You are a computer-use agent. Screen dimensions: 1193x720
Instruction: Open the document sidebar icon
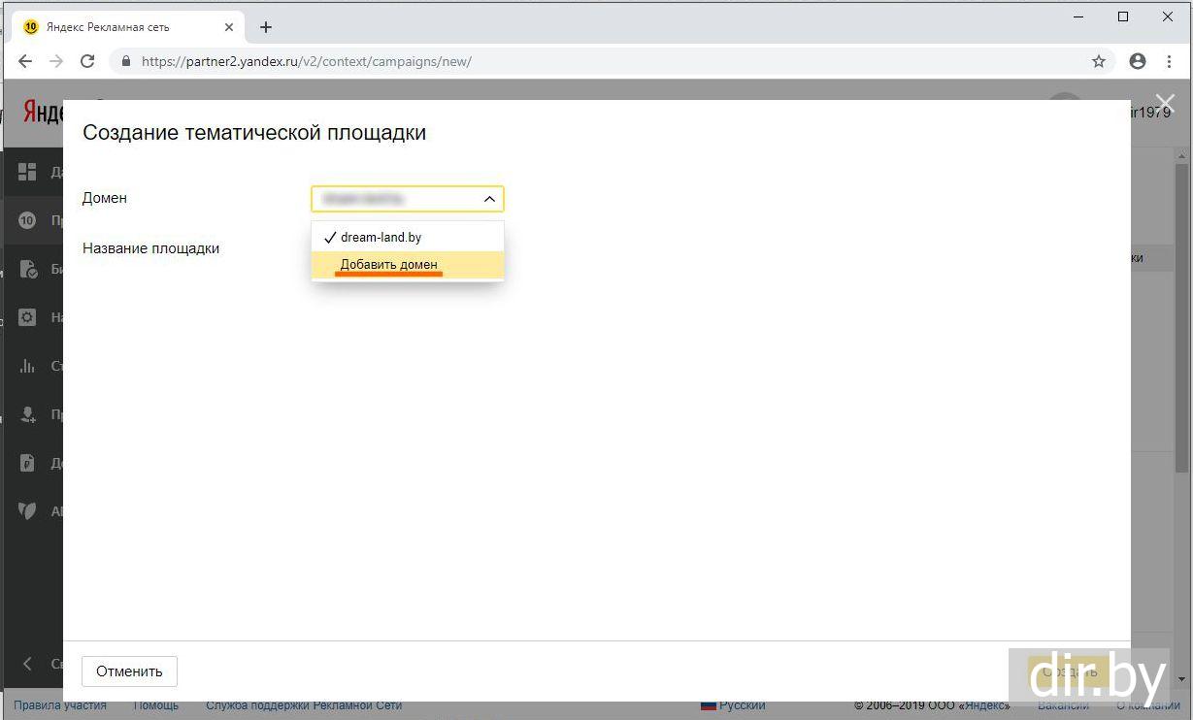pos(27,463)
